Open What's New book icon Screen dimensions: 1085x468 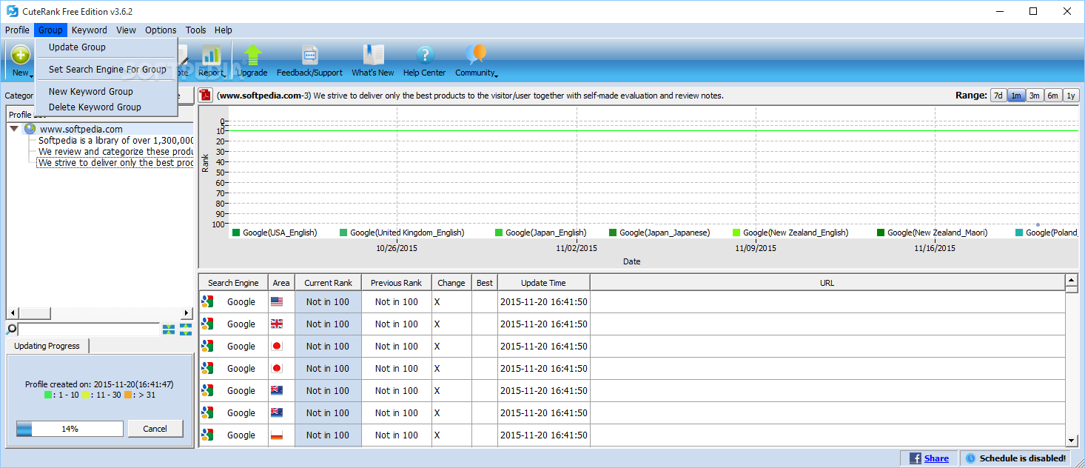tap(373, 55)
